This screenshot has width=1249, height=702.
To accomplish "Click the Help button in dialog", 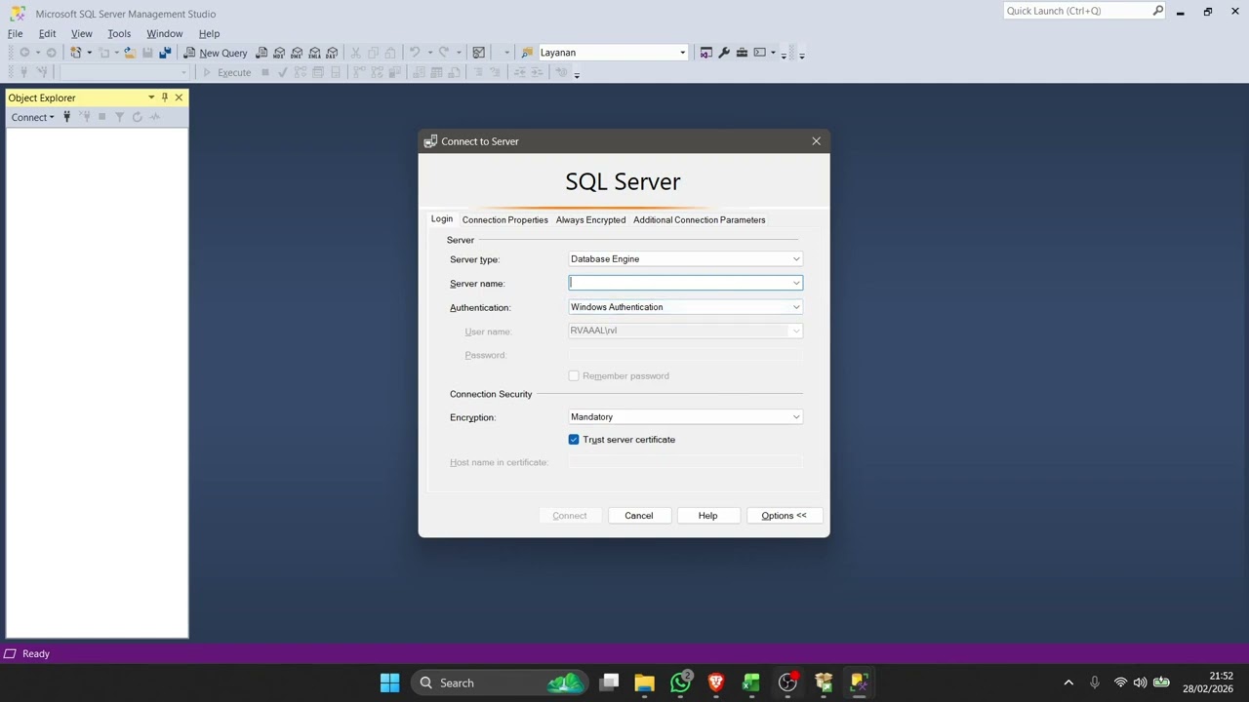I will tap(707, 516).
